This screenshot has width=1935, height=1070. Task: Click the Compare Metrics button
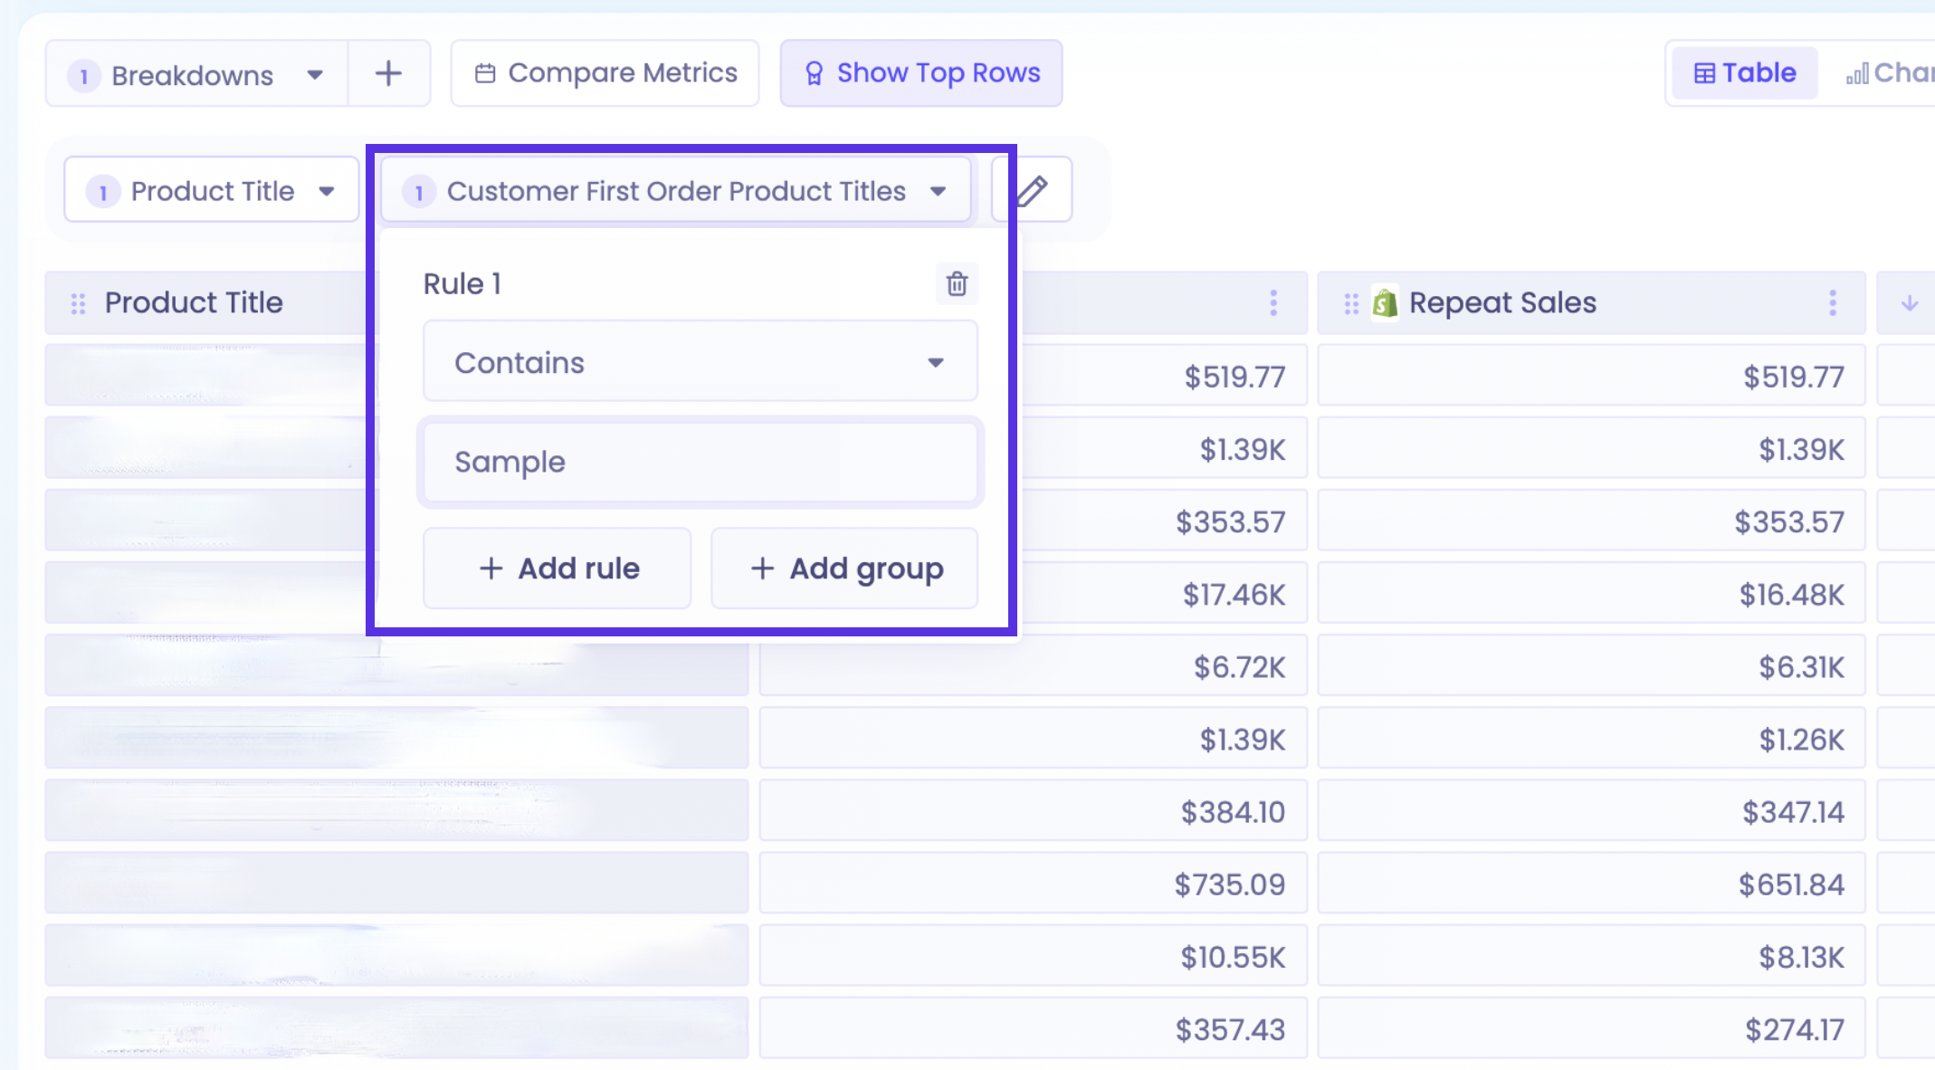click(605, 73)
